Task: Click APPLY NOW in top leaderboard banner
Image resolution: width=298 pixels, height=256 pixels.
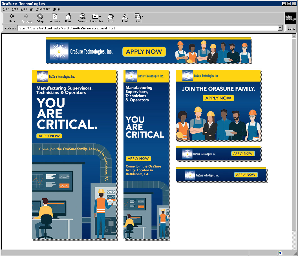Action: coord(144,52)
